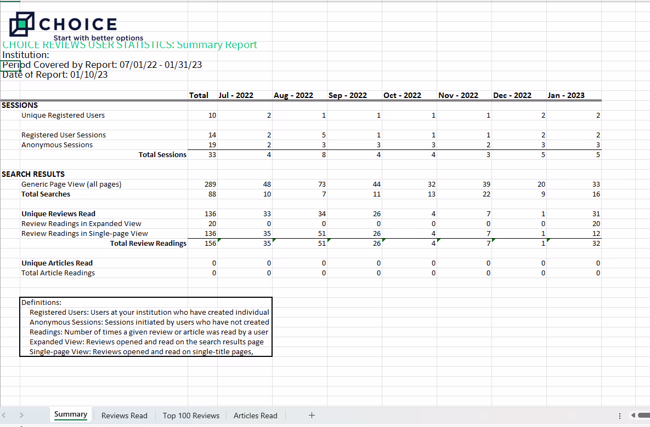
Task: Switch to the Summary sheet tab
Action: tap(70, 414)
